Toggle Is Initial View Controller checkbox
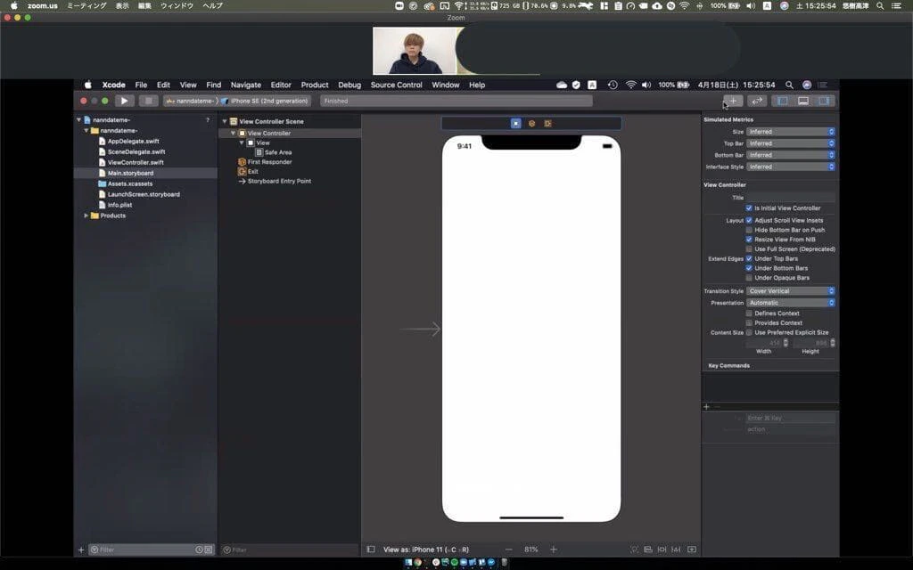The width and height of the screenshot is (913, 570). pyautogui.click(x=749, y=208)
